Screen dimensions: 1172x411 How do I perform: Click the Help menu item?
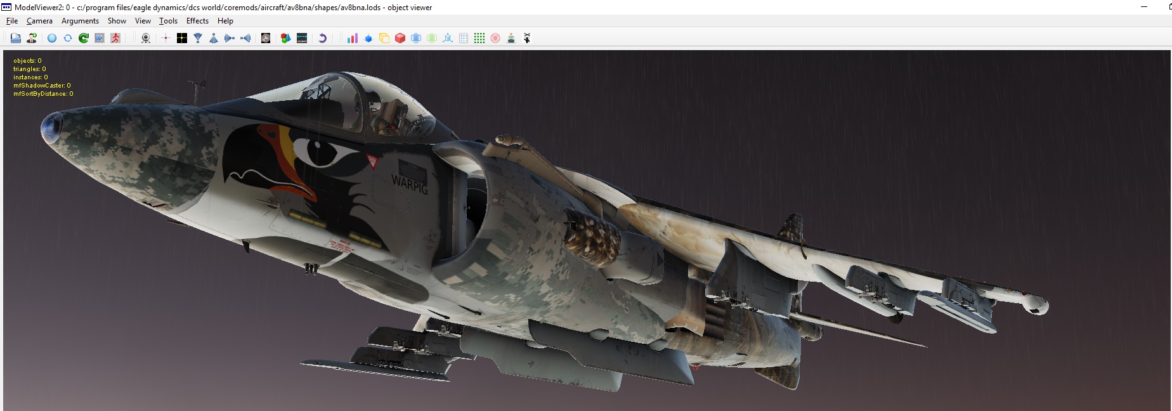click(225, 21)
